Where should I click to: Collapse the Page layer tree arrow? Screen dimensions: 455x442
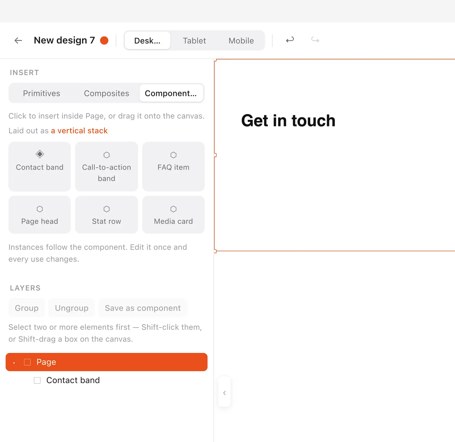pyautogui.click(x=14, y=363)
